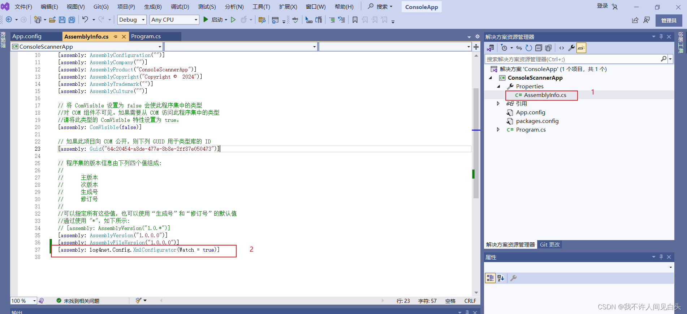Click the Save All double-disk icon

(72, 20)
